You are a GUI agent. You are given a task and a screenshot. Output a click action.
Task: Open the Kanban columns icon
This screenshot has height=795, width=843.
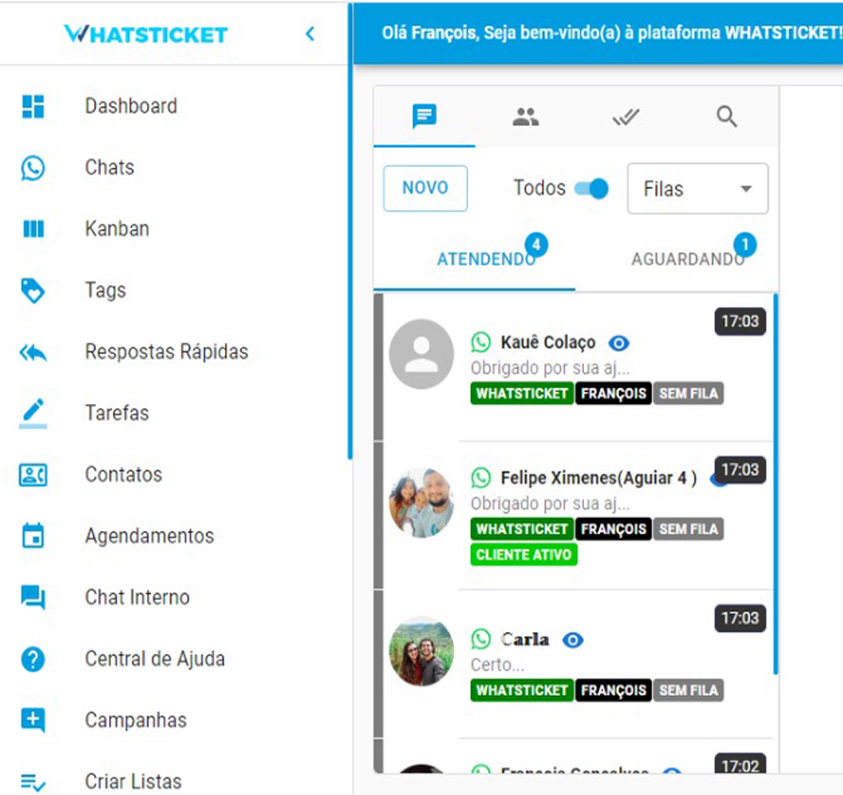click(33, 229)
